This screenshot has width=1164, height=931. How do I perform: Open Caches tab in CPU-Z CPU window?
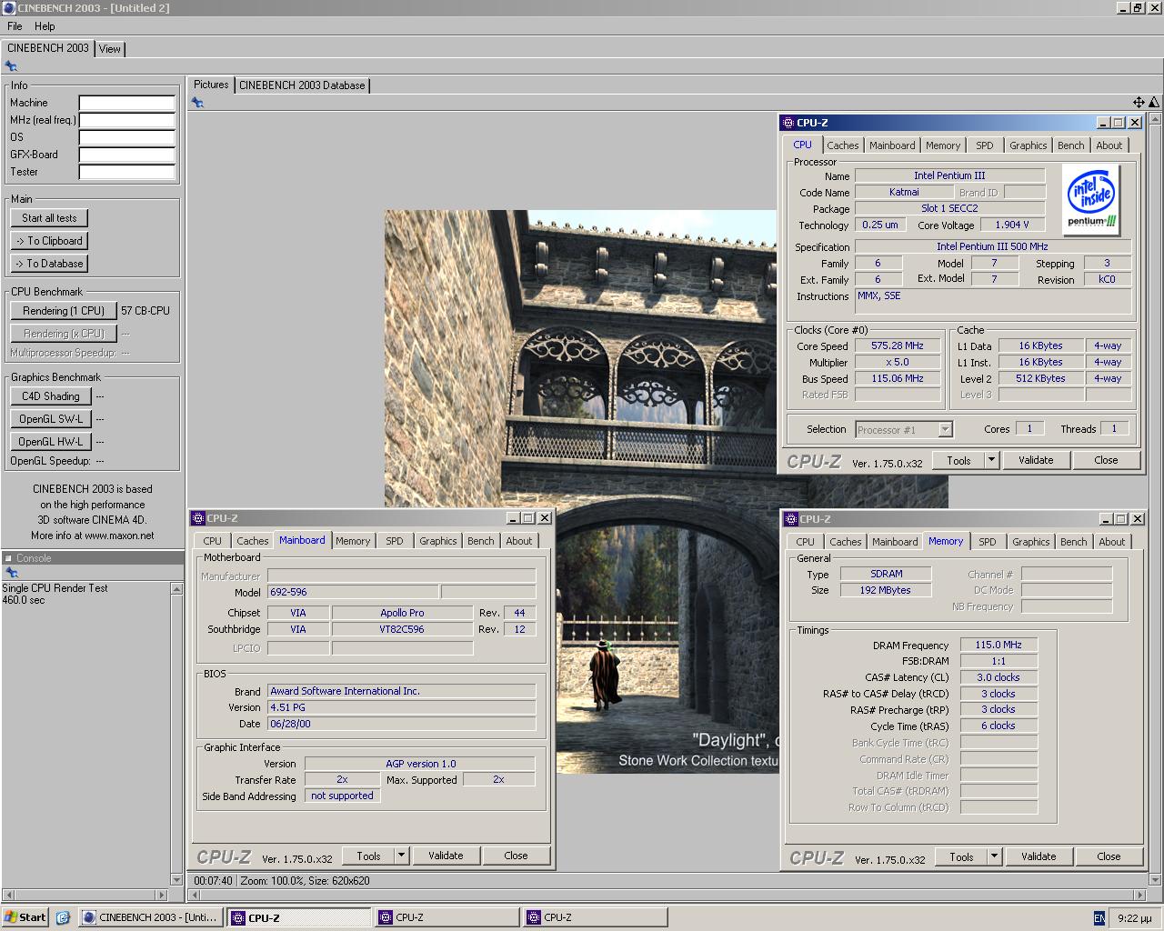(843, 145)
